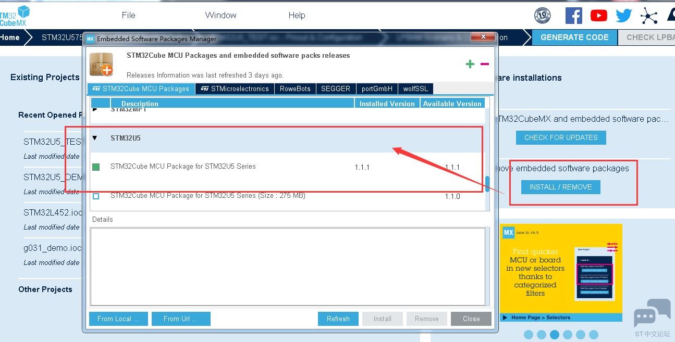Expand the STM32MP1 tree node
675x342 pixels.
(95, 110)
